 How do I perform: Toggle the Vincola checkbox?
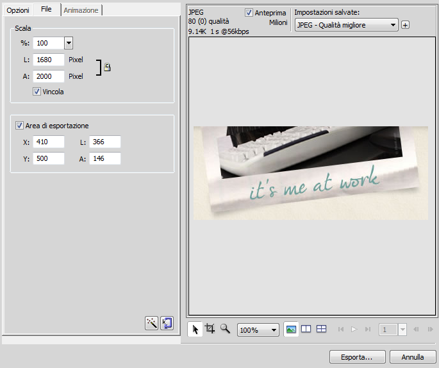point(37,92)
